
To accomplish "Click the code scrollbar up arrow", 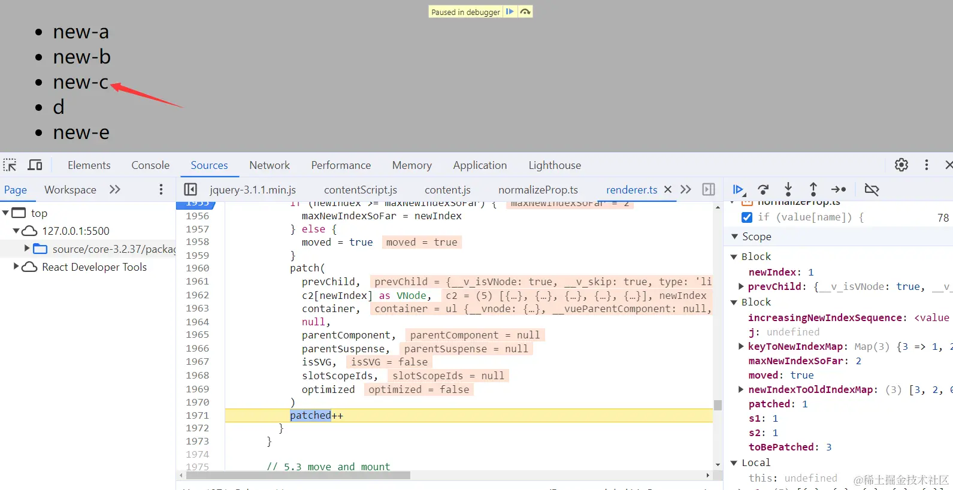I will (x=718, y=207).
